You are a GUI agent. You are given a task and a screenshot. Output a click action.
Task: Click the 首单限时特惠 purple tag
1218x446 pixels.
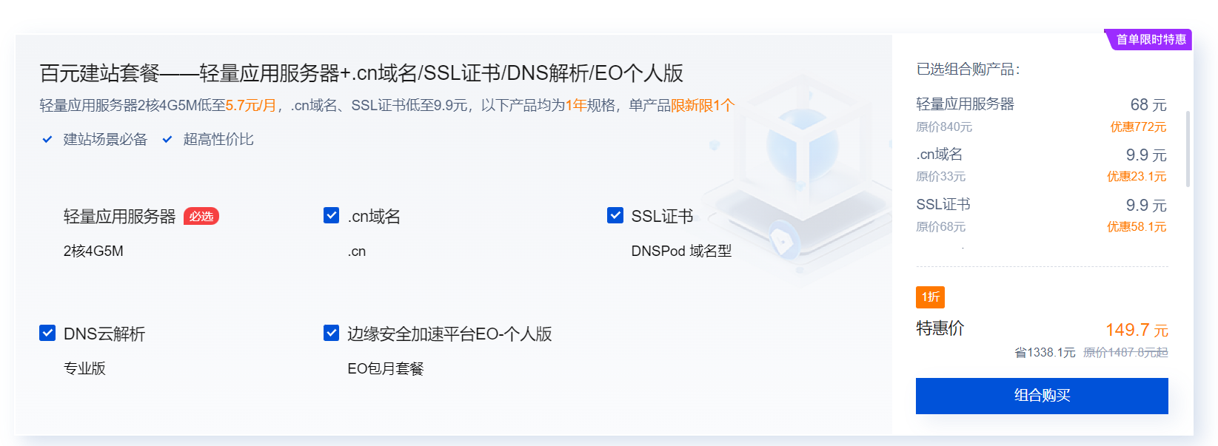coord(1149,39)
